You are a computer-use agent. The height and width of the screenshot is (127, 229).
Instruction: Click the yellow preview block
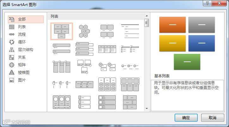(x=172, y=43)
